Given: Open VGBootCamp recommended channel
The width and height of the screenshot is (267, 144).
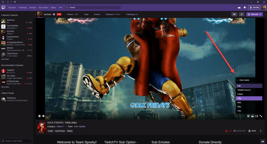Looking at the screenshot, I should [x=16, y=83].
